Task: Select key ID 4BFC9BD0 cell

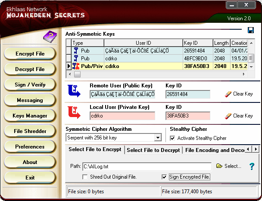Action: [198, 59]
